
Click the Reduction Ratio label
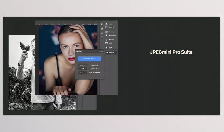pyautogui.click(x=94, y=69)
